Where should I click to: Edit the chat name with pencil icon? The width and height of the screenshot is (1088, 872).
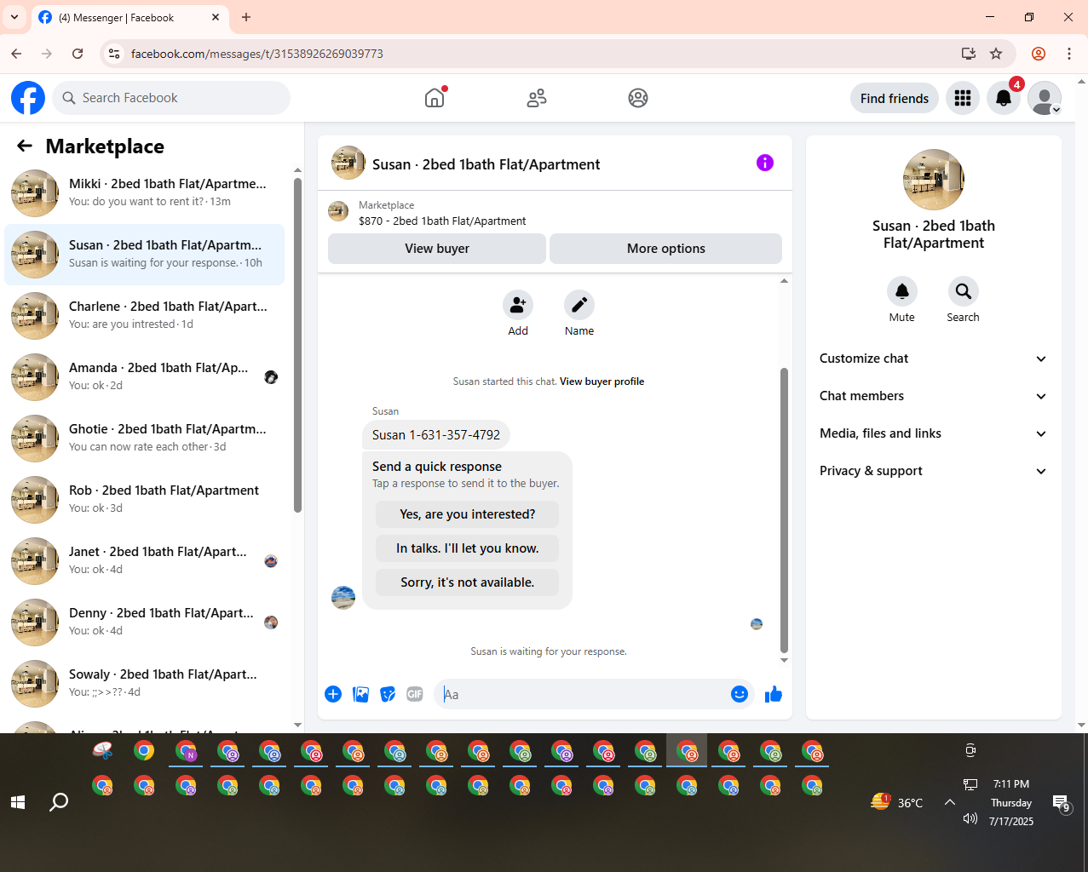579,305
